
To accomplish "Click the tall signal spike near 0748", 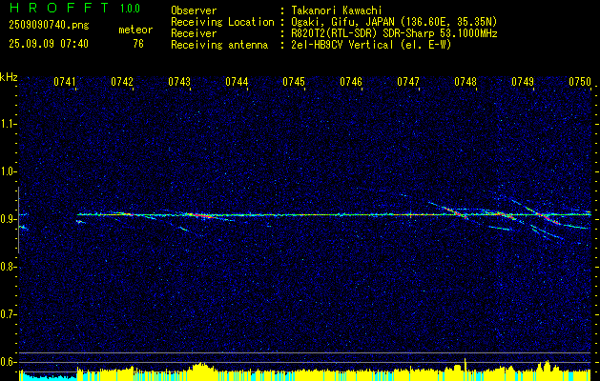I will coord(465,364).
